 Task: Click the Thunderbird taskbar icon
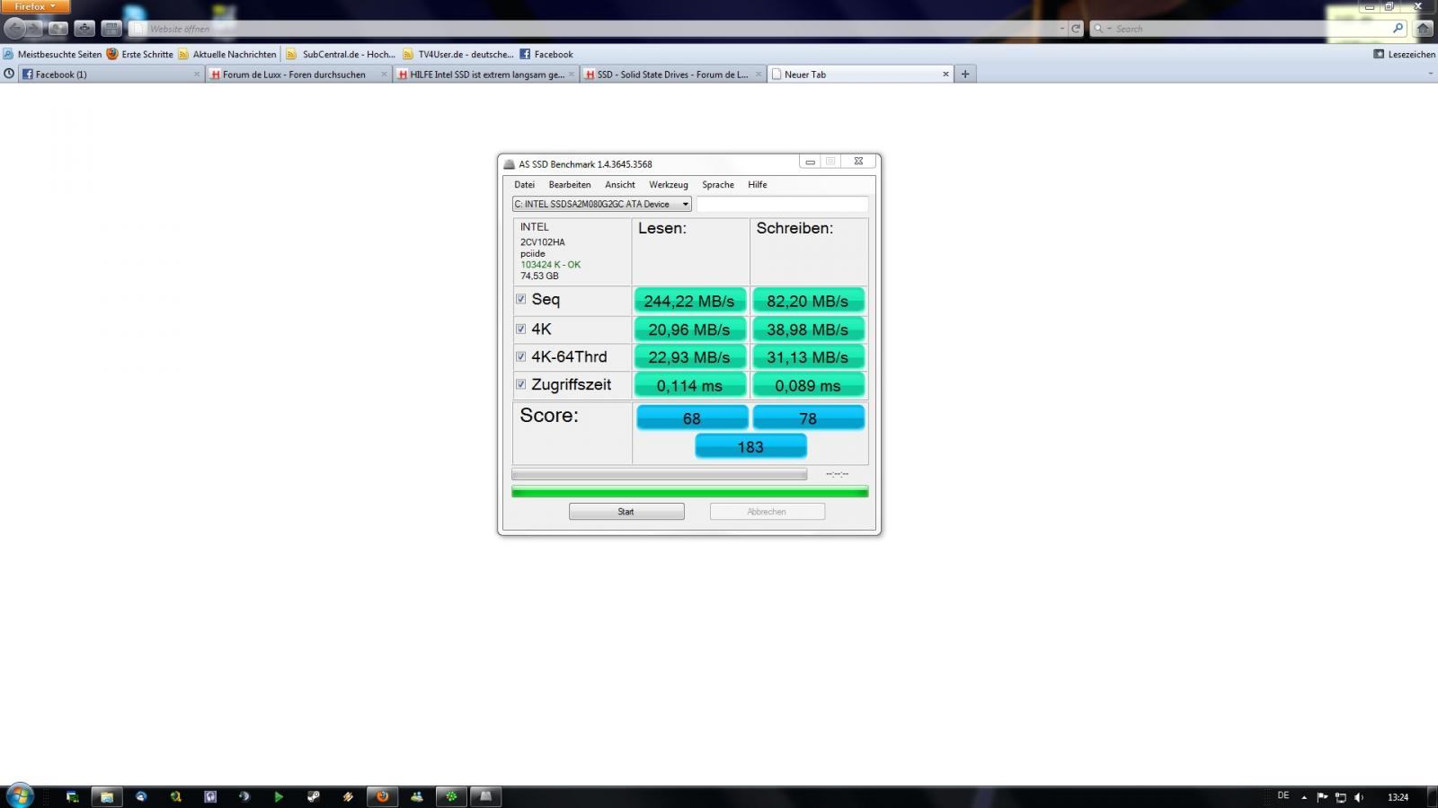[x=141, y=796]
